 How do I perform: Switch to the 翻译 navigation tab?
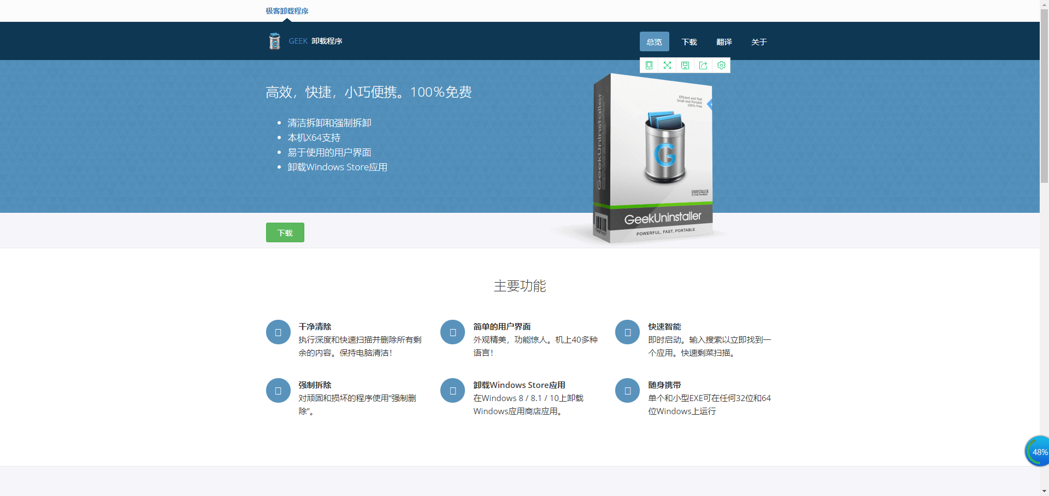(724, 41)
